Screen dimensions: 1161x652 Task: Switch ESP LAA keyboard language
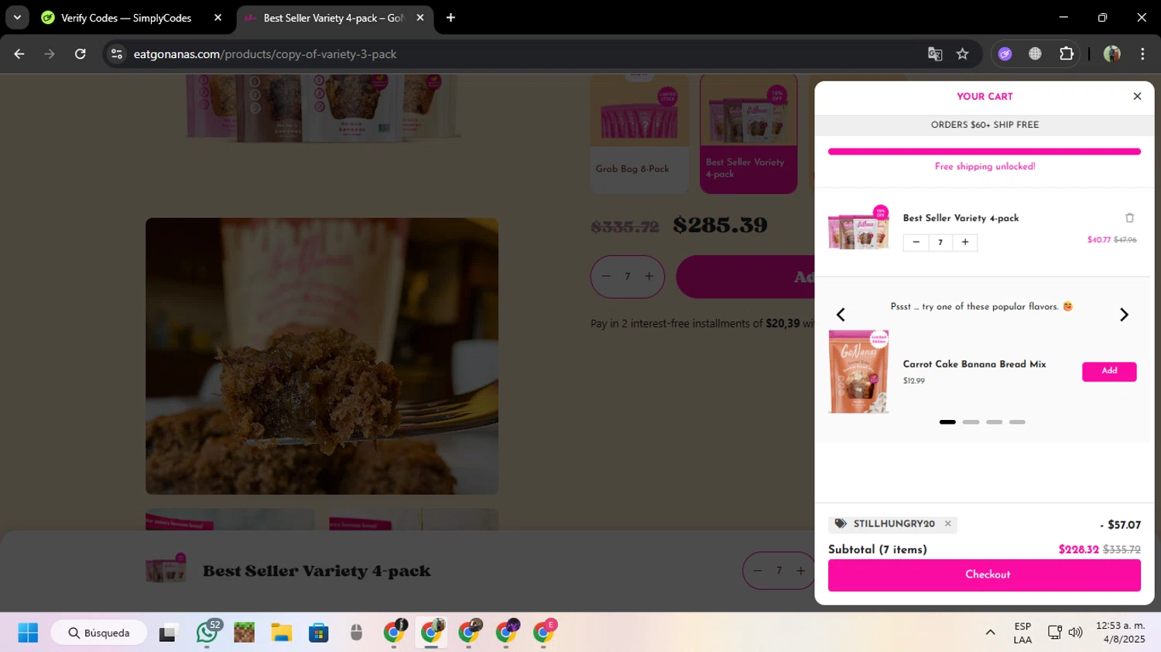(x=1022, y=633)
